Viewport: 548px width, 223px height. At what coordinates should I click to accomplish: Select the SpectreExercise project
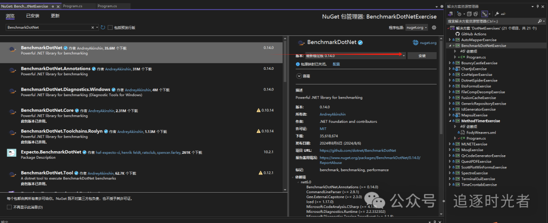point(474,173)
